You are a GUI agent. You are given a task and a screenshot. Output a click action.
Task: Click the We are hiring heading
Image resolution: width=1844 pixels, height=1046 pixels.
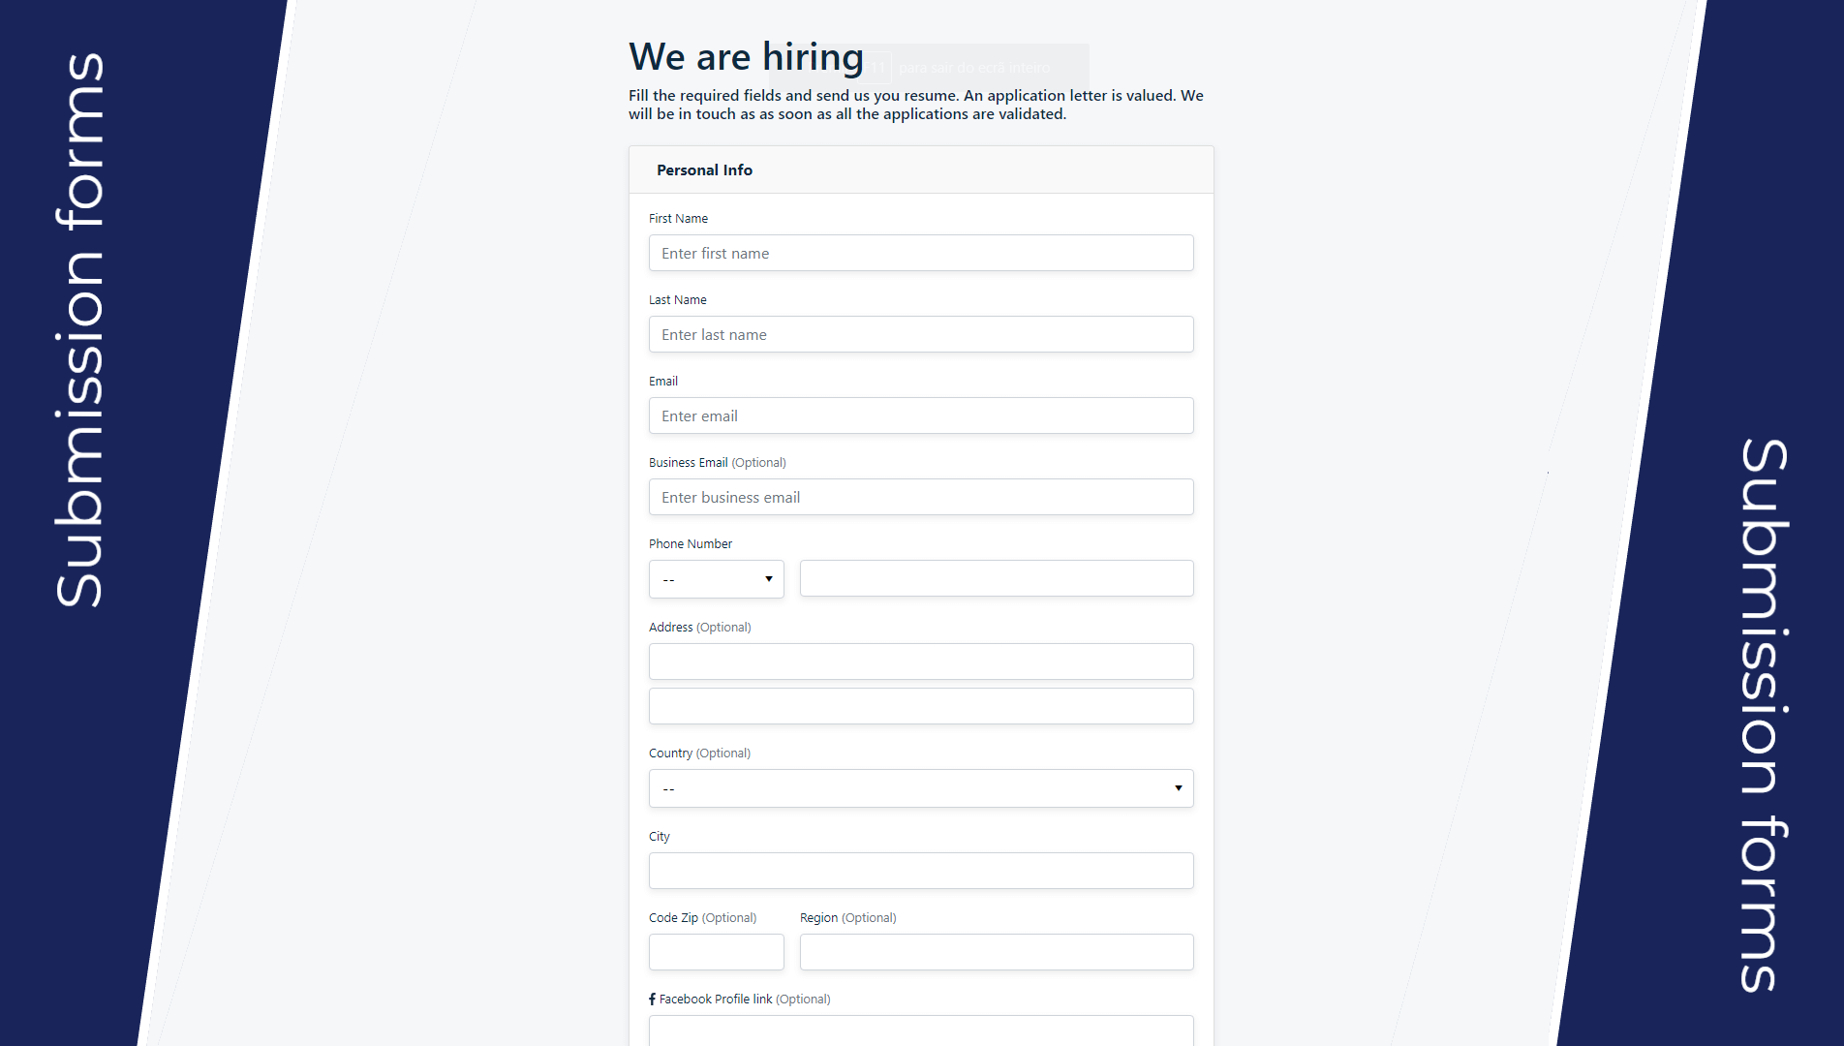tap(746, 56)
